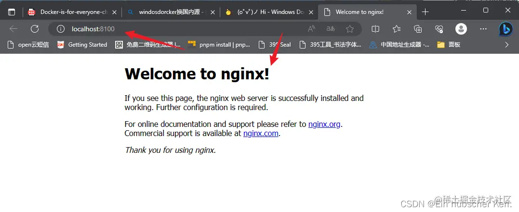Open the Getting Started bookmark
The image size is (519, 212).
[x=82, y=45]
